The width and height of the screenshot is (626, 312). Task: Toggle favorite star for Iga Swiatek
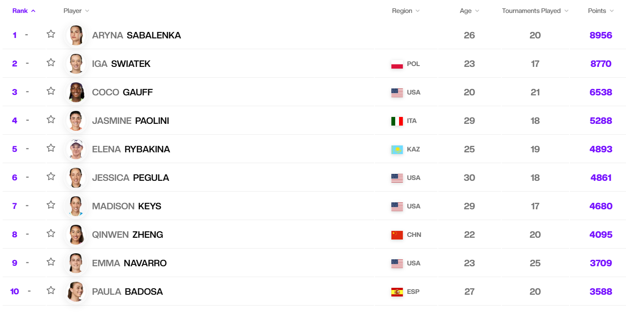(51, 63)
